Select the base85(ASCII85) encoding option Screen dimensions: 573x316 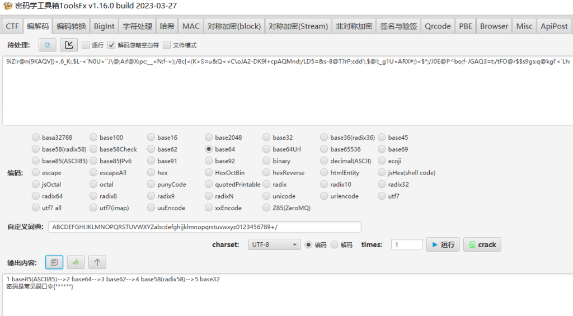(x=36, y=161)
